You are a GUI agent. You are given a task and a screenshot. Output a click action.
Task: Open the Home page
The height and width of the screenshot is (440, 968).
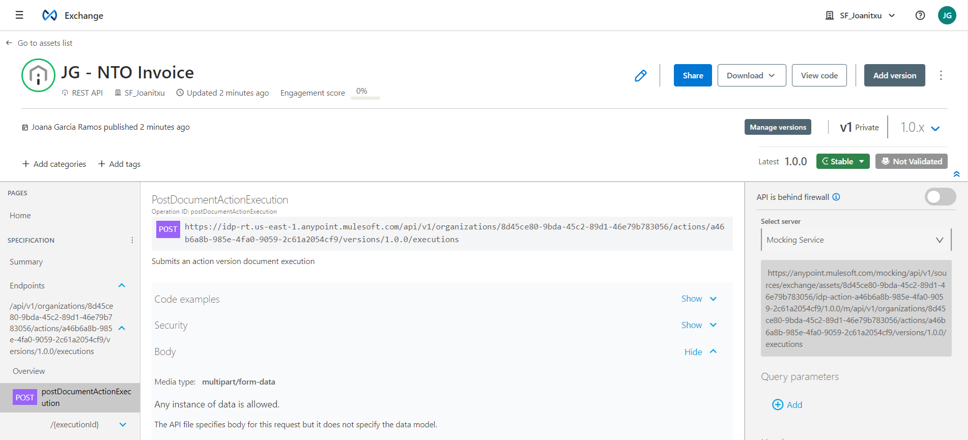(20, 215)
